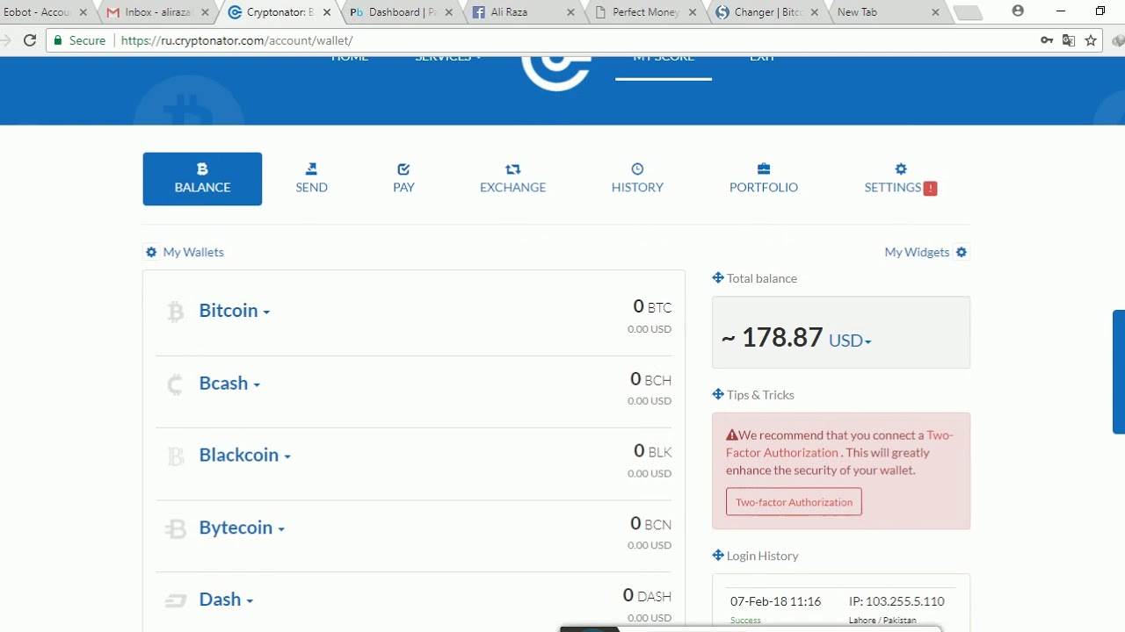Viewport: 1125px width, 632px height.
Task: Close the New Tab browser tab
Action: [x=935, y=13]
